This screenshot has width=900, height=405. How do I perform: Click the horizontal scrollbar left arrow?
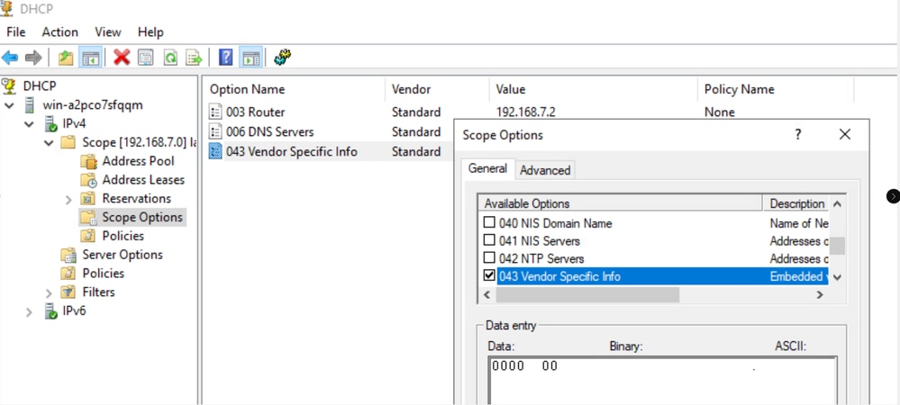(x=486, y=295)
